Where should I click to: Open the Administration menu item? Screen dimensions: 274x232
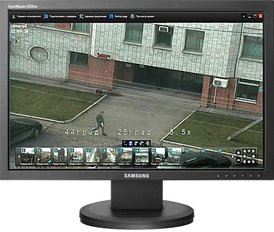pos(93,16)
